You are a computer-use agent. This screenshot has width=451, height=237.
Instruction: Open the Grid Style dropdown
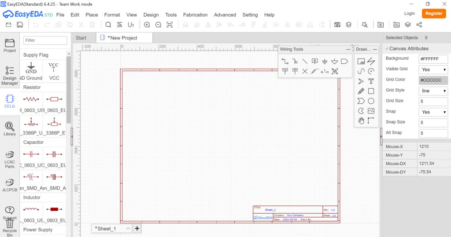[x=433, y=91]
